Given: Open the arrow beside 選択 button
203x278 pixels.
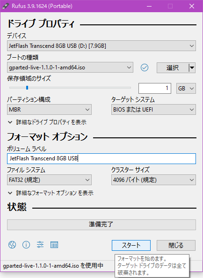Looking at the screenshot, I should coord(192,68).
